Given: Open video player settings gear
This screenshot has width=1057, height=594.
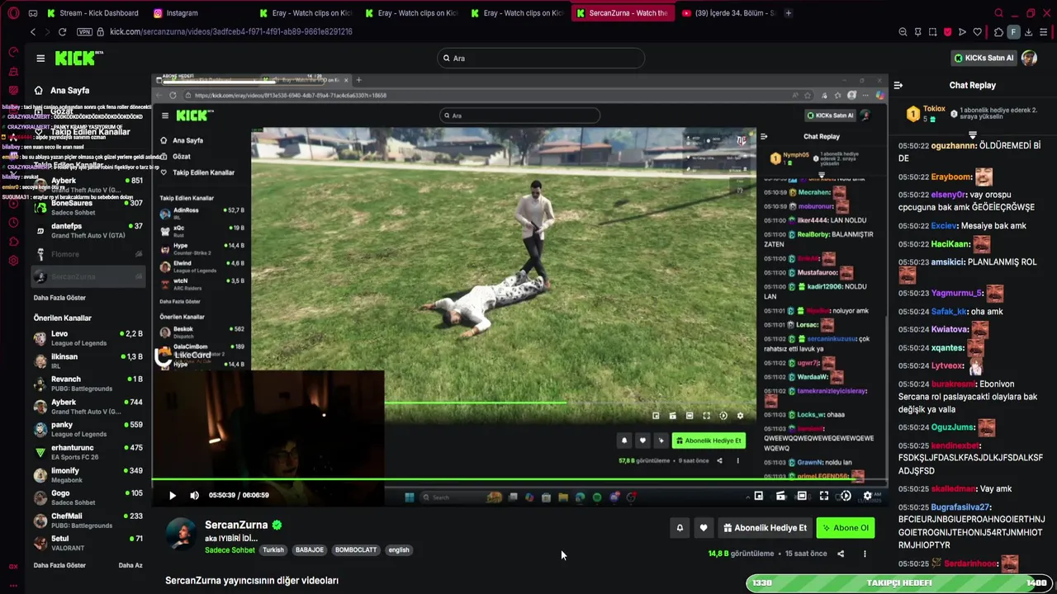Looking at the screenshot, I should point(867,496).
